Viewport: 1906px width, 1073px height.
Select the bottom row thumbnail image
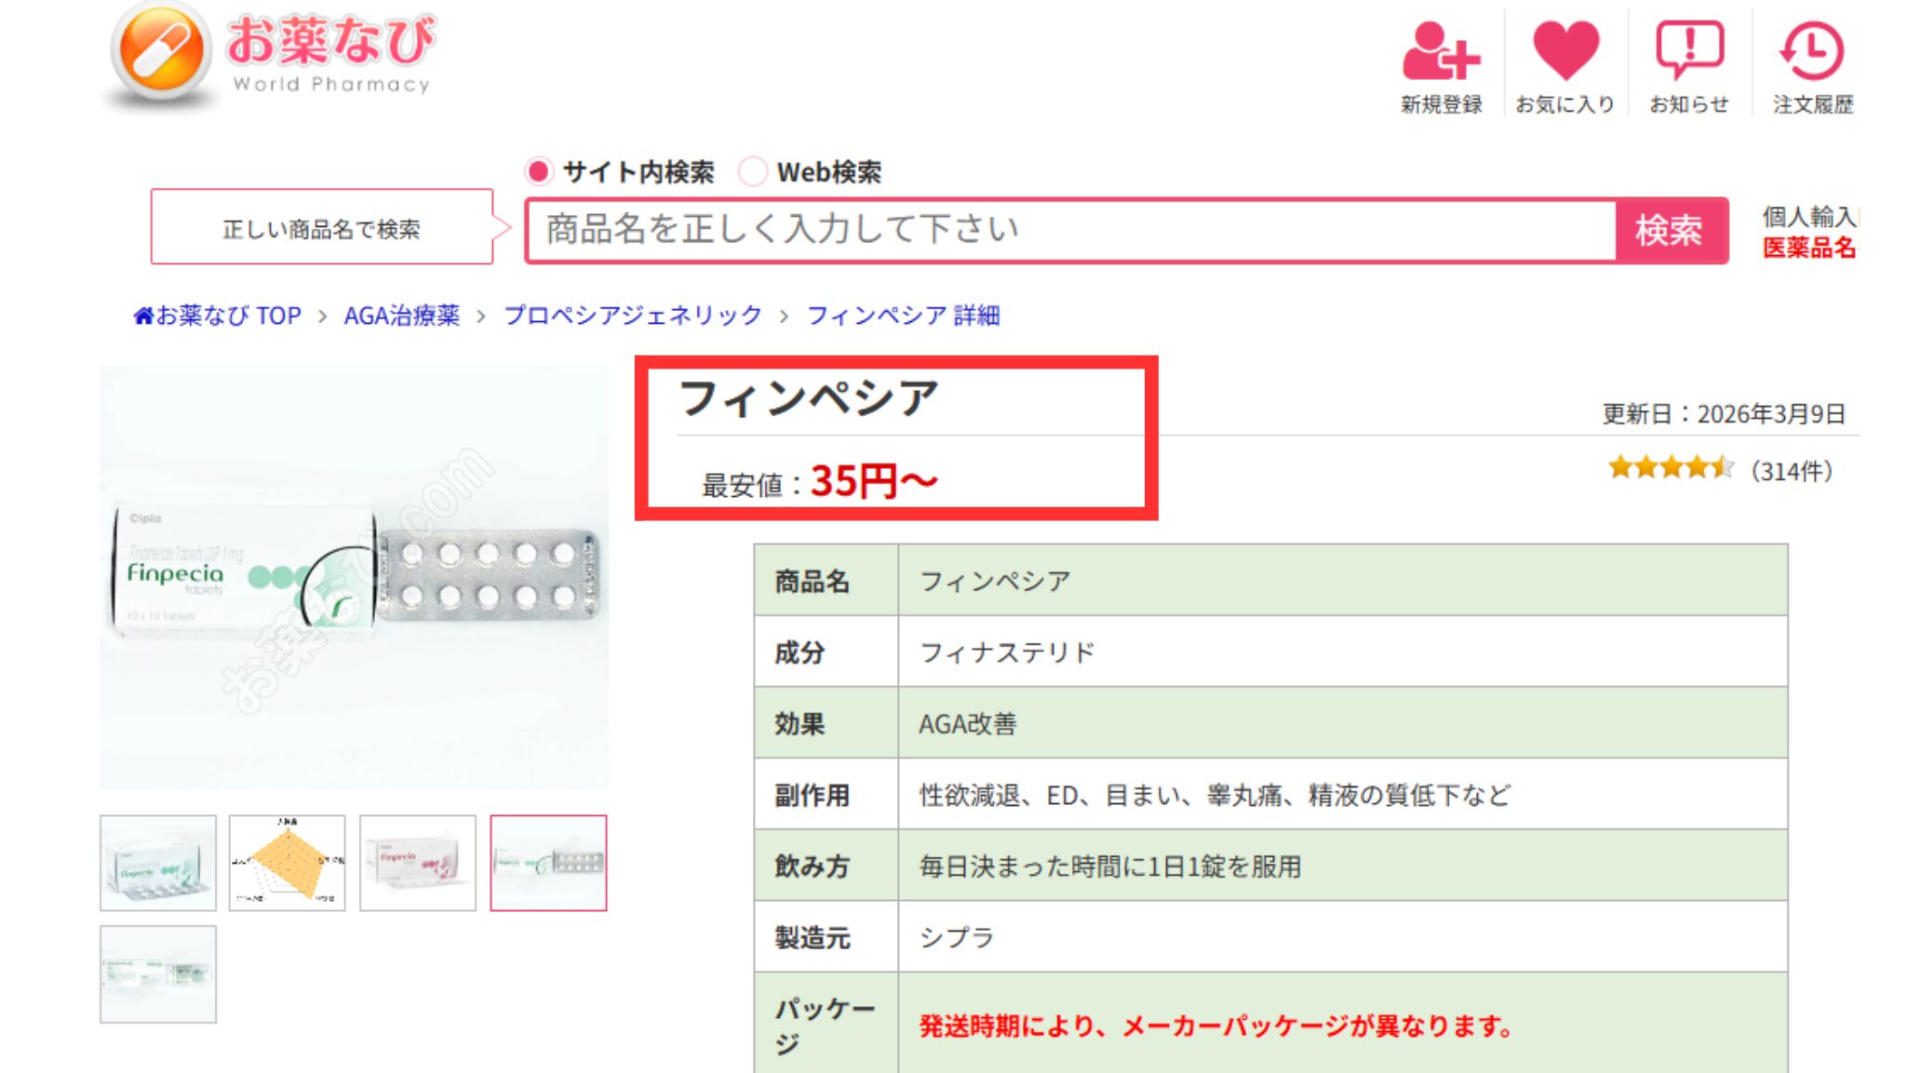click(158, 973)
